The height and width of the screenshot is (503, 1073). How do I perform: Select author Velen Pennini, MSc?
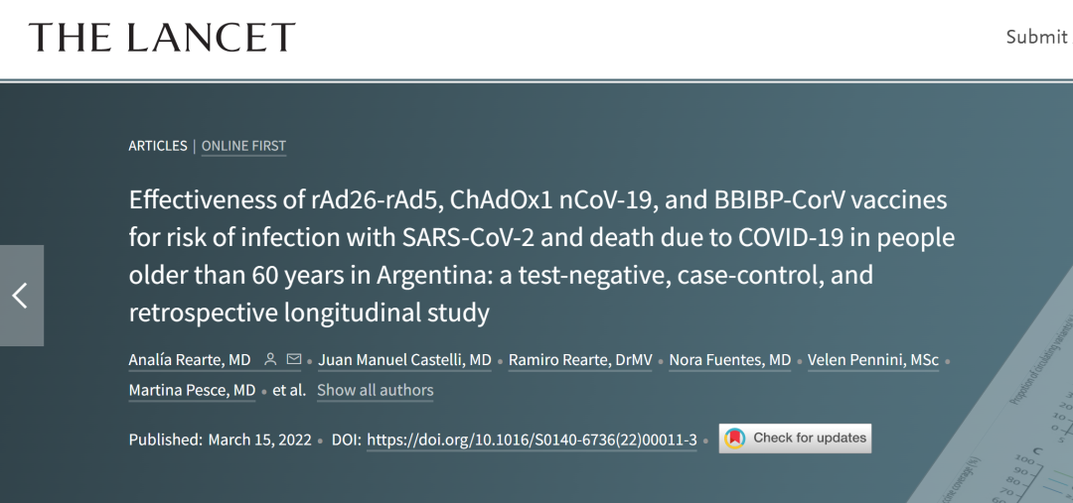tap(873, 360)
